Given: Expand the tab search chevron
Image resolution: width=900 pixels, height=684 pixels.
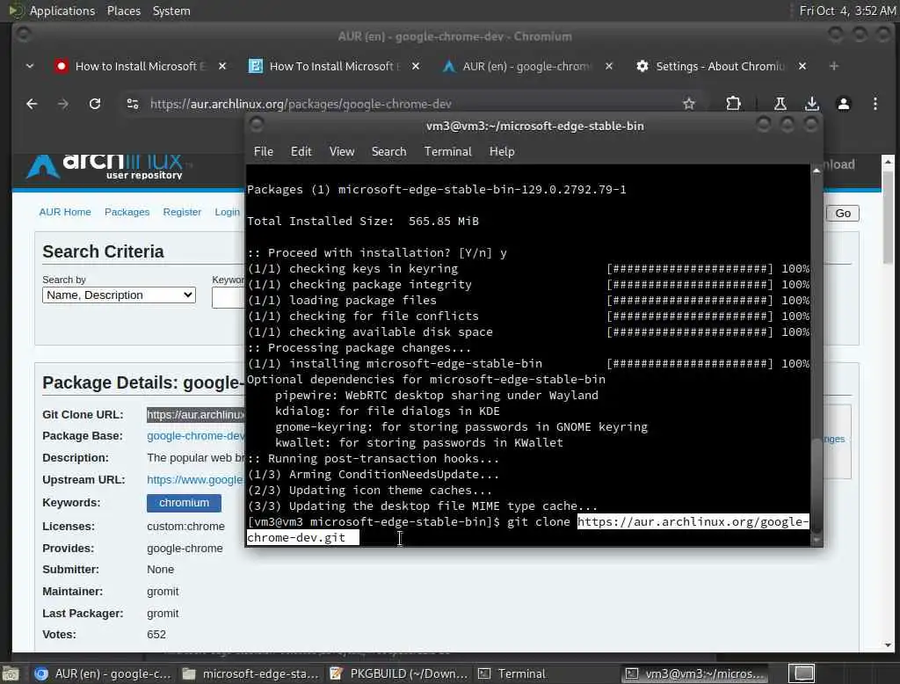Looking at the screenshot, I should (29, 67).
